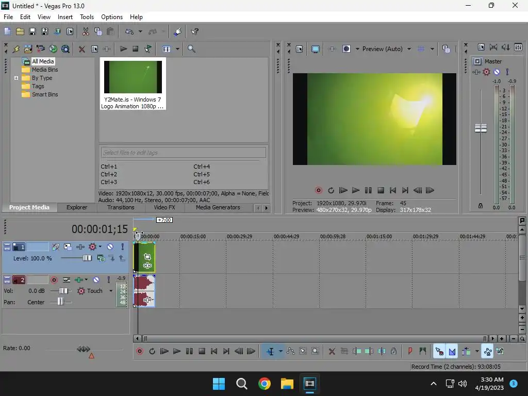
Task: Start media preview in Project Media toolbar
Action: click(123, 49)
